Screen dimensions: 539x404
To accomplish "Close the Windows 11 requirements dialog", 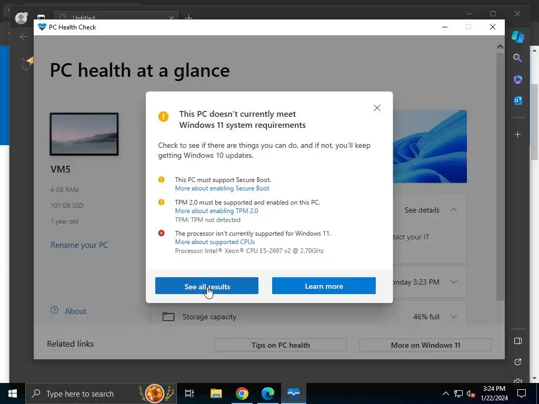I will point(377,108).
